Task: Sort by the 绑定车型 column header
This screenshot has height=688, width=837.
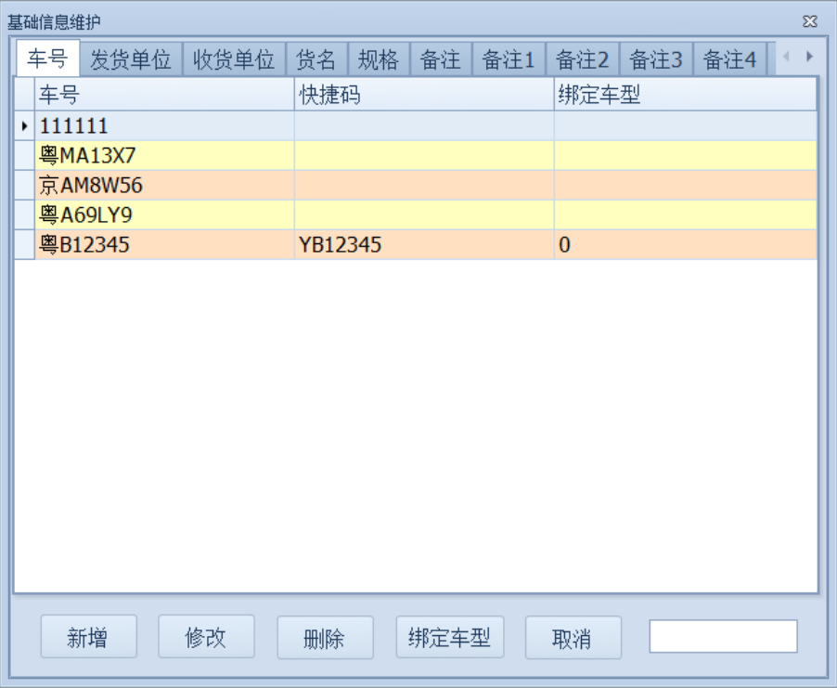Action: tap(686, 95)
